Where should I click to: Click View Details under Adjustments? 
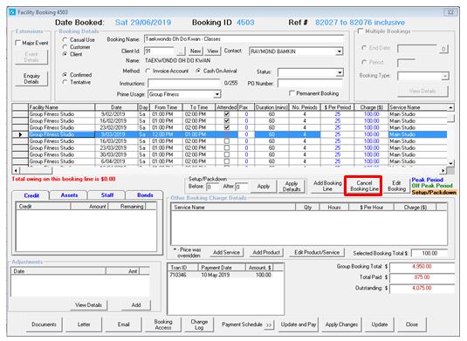(88, 305)
